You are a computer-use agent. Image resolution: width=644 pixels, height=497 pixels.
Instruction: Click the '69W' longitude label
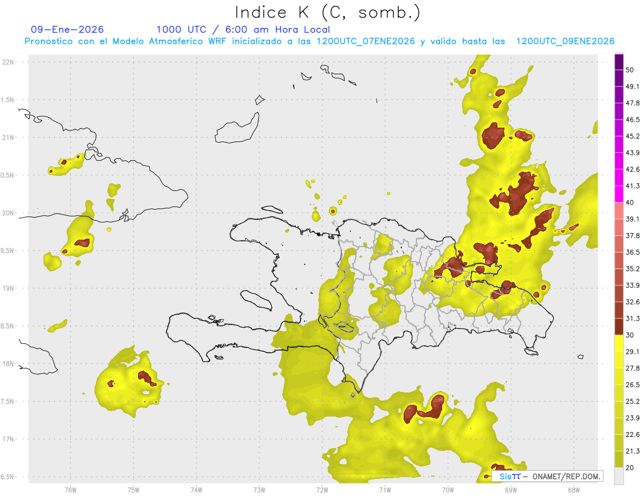click(511, 490)
